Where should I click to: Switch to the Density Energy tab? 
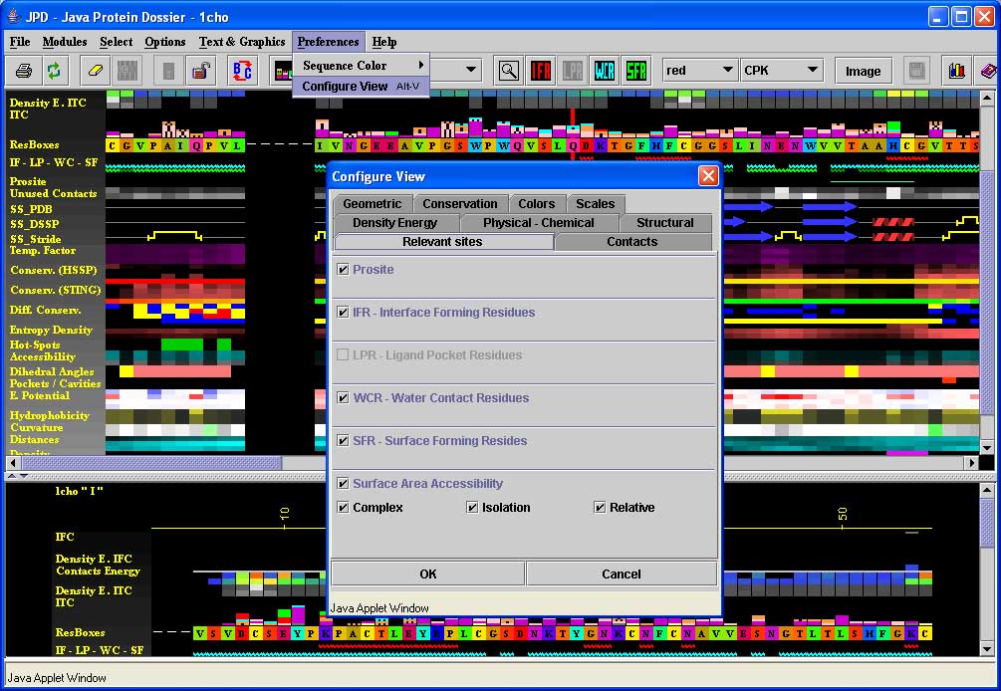(394, 223)
